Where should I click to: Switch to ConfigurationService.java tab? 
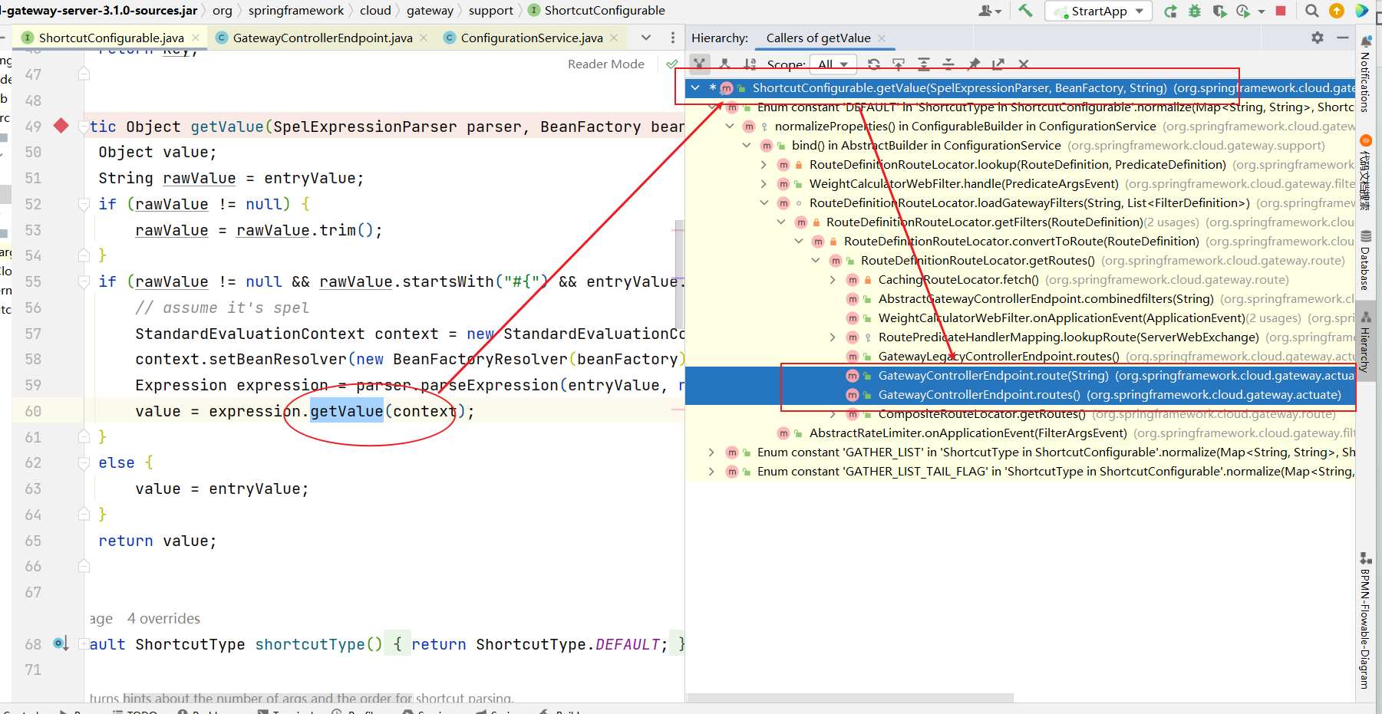click(x=532, y=38)
